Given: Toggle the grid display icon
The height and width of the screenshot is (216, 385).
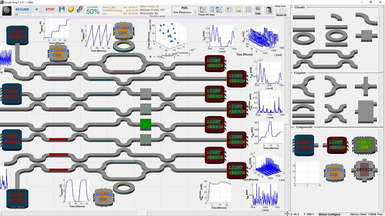Looking at the screenshot, I should click(x=248, y=9).
